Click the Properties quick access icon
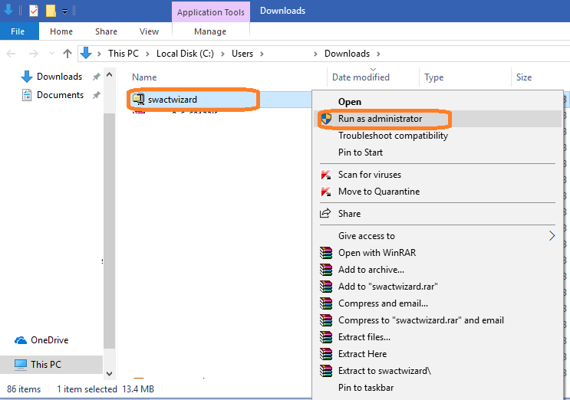The width and height of the screenshot is (570, 400). pyautogui.click(x=34, y=11)
